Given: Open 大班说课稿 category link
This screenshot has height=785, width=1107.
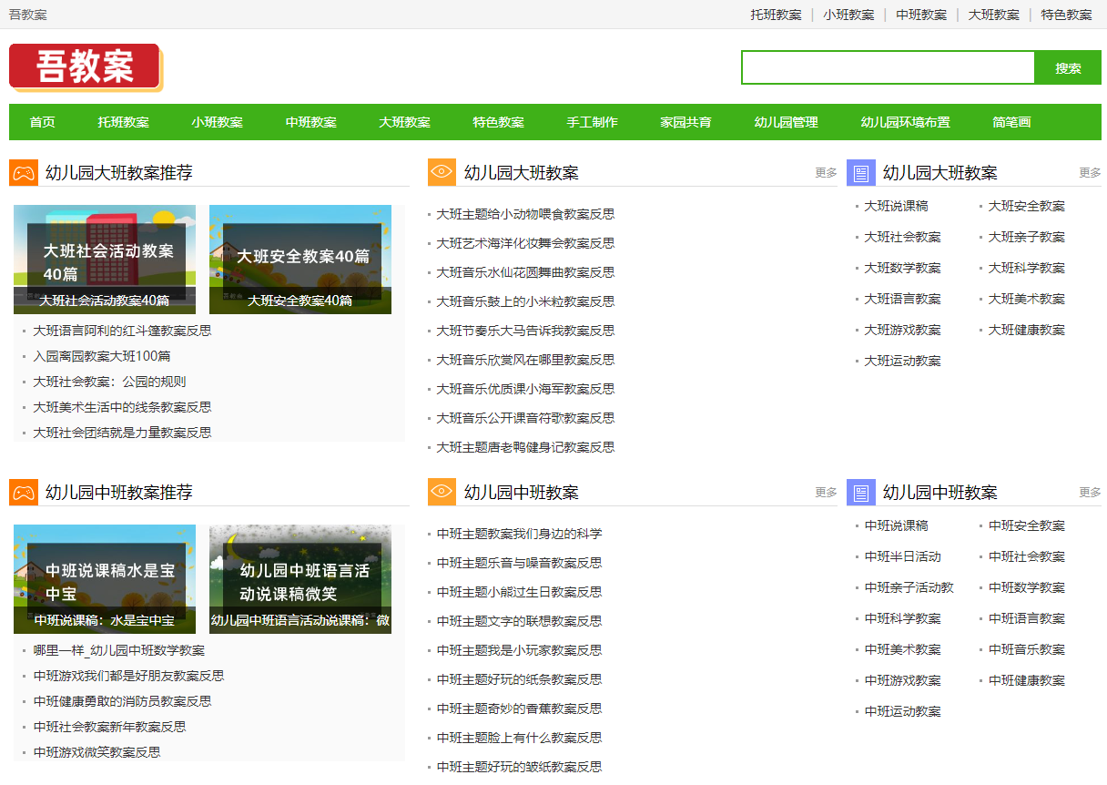Looking at the screenshot, I should 896,206.
